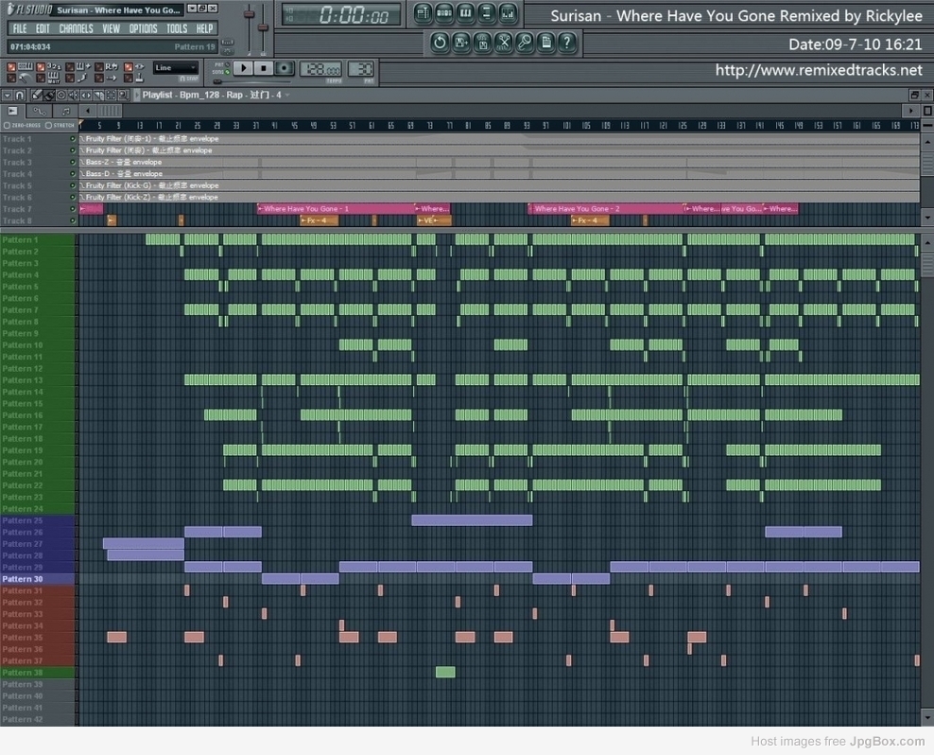Start playback with the Play button
Screen dimensions: 934x755
coord(243,68)
